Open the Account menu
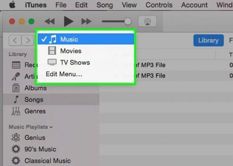This screenshot has width=233, height=166. pos(195,5)
